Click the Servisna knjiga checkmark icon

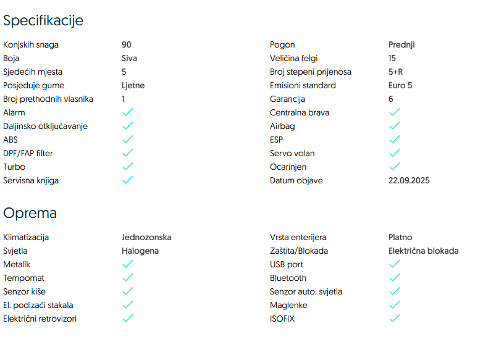128,180
